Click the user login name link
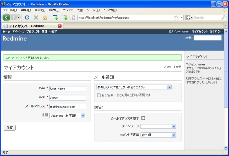 185,31
